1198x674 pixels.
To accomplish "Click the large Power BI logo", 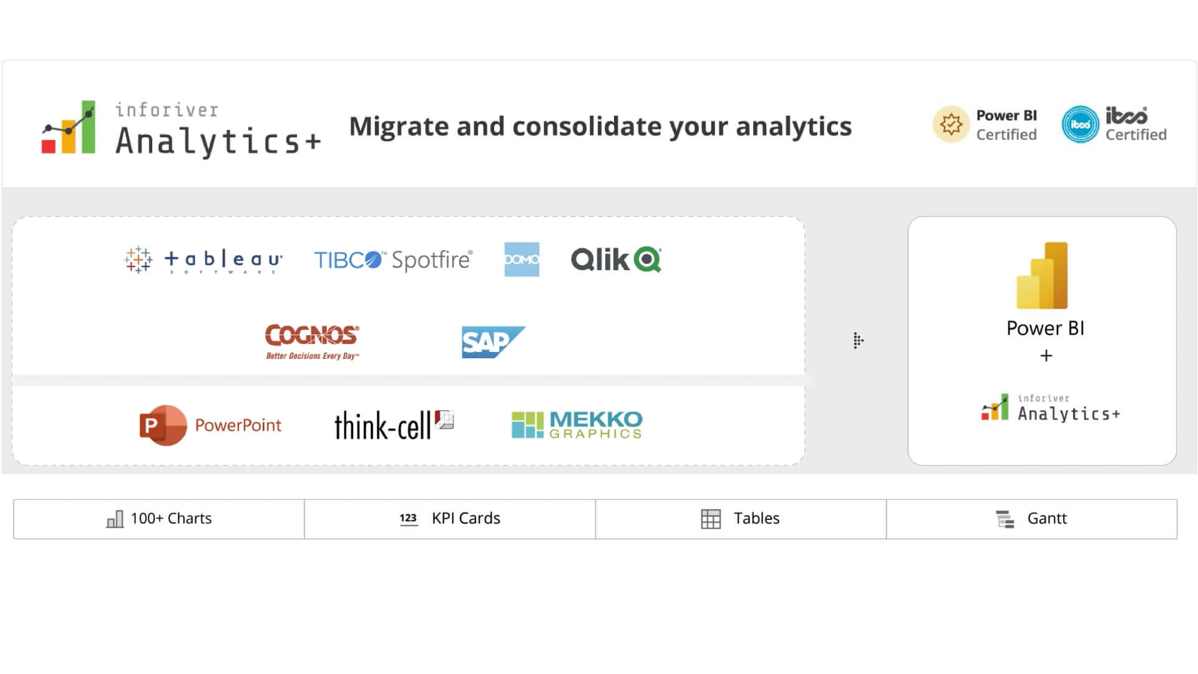I will [1042, 275].
